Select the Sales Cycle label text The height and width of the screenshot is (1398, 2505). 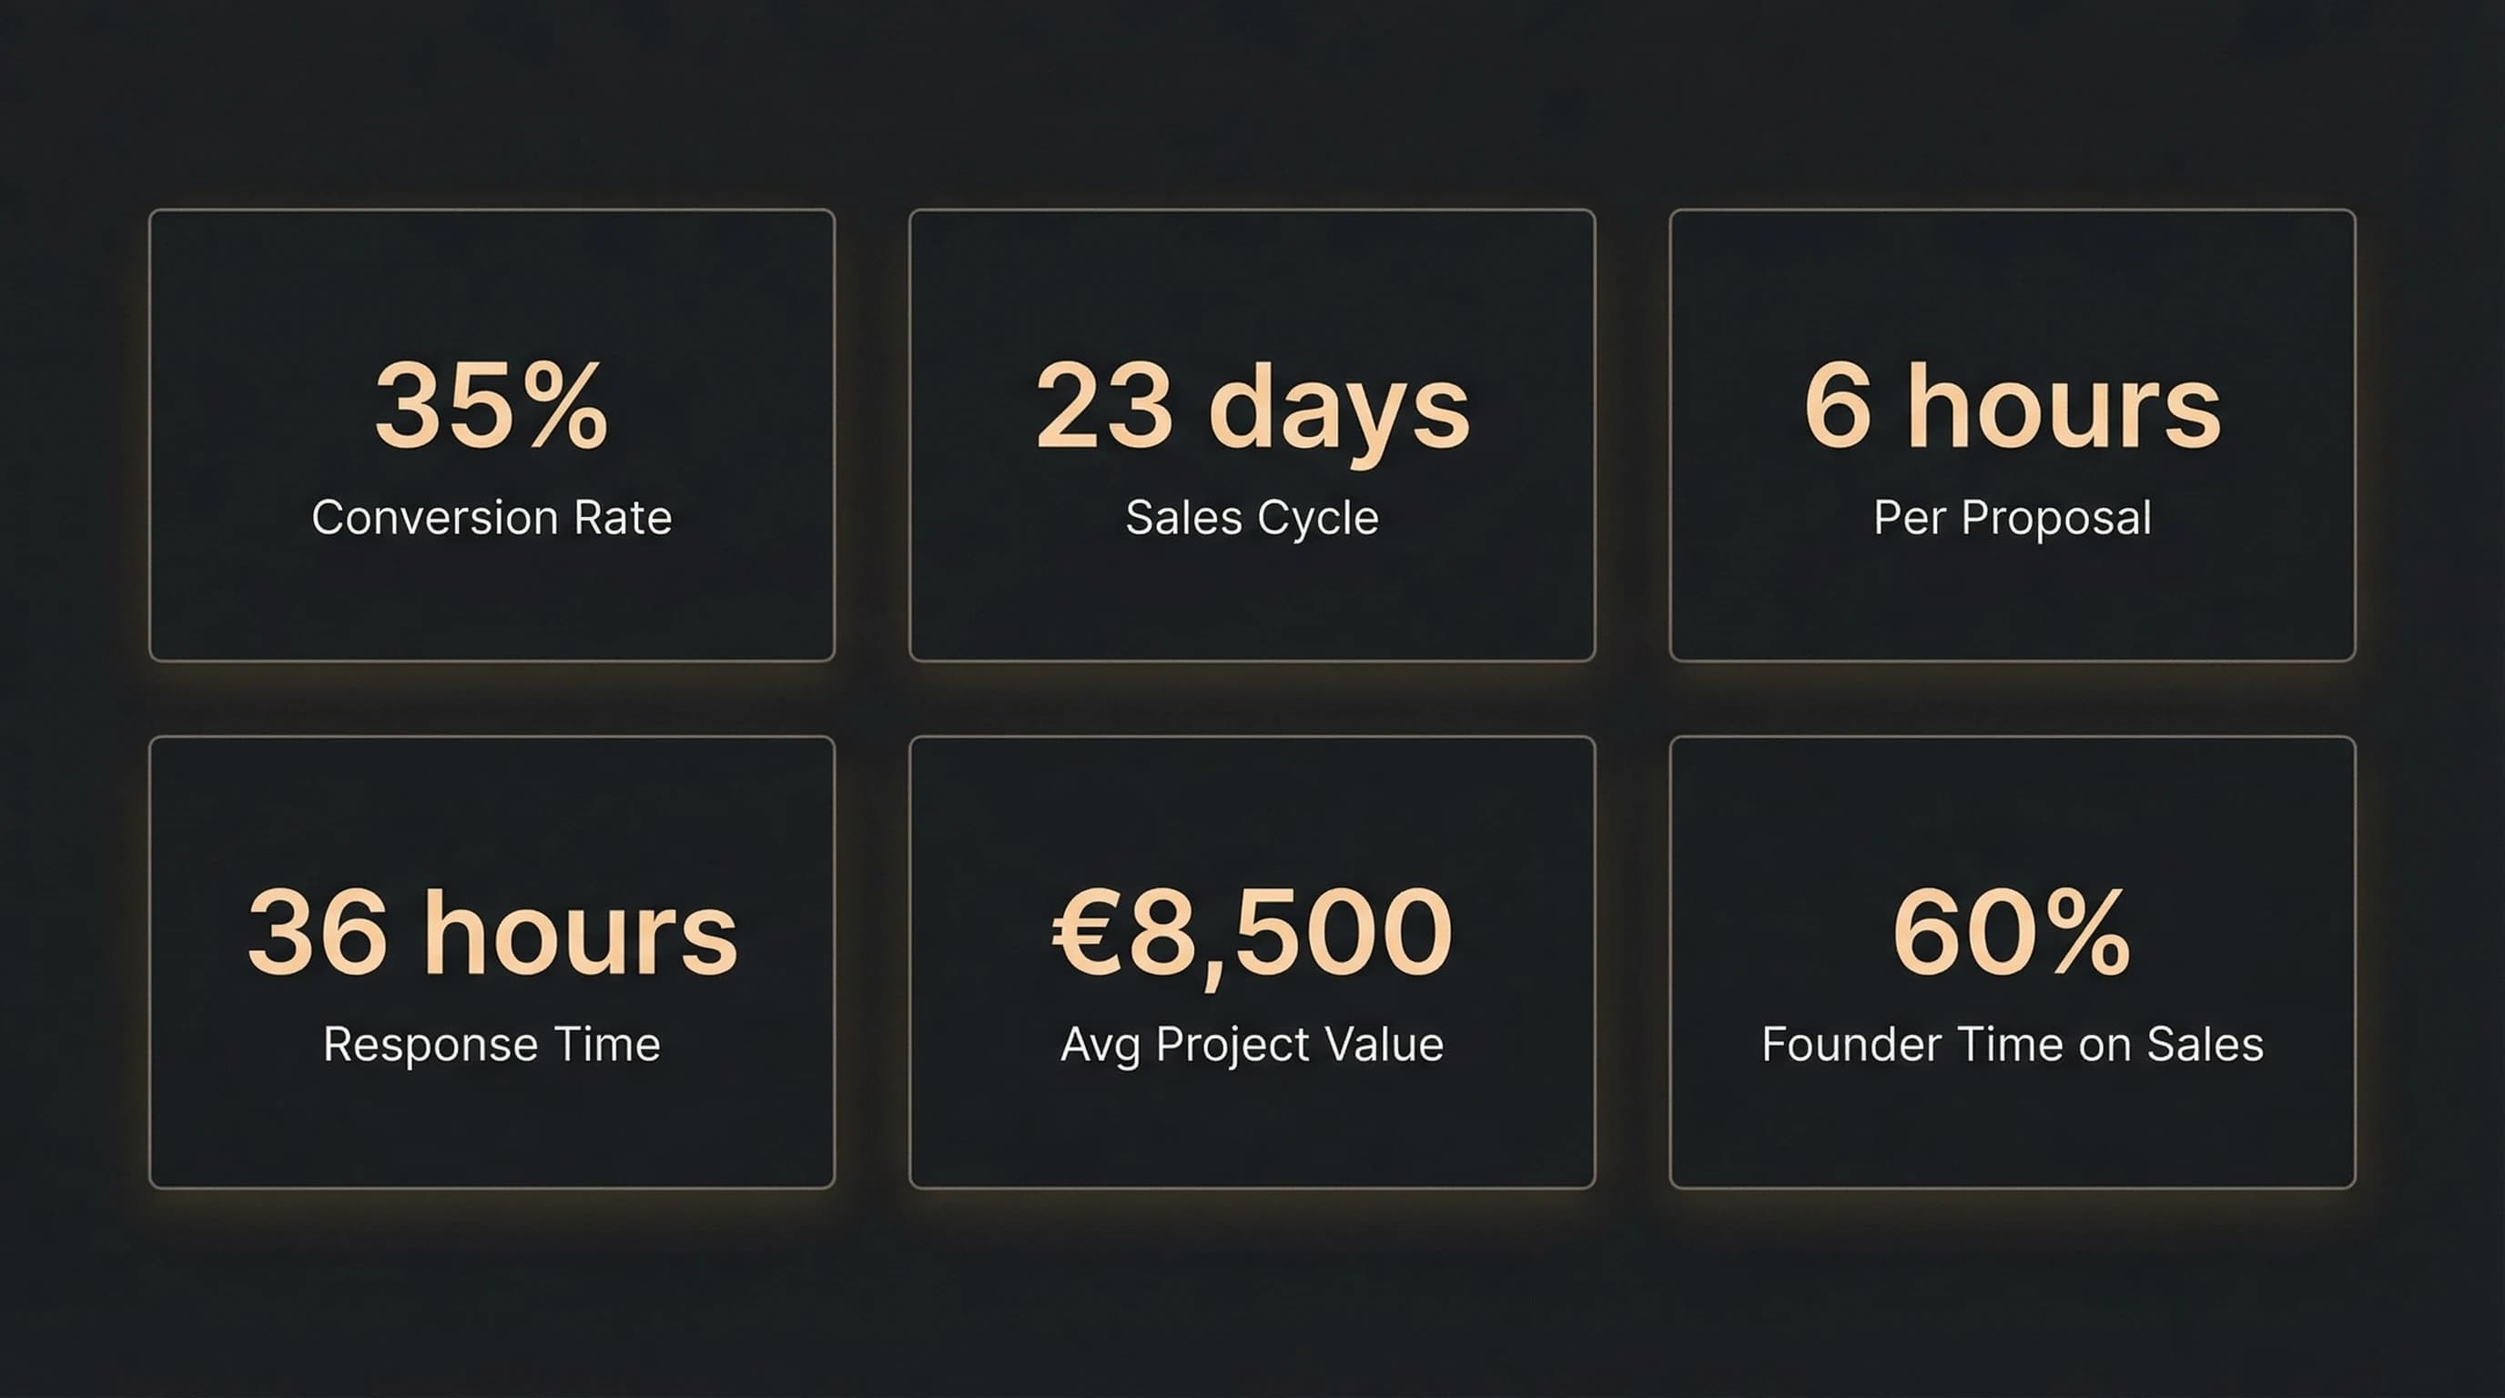point(1252,517)
